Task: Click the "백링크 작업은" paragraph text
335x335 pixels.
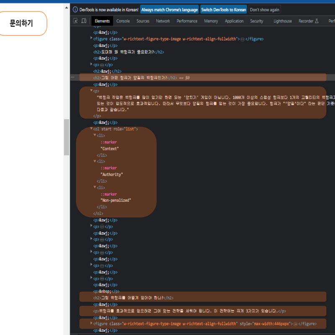Action: 216,103
